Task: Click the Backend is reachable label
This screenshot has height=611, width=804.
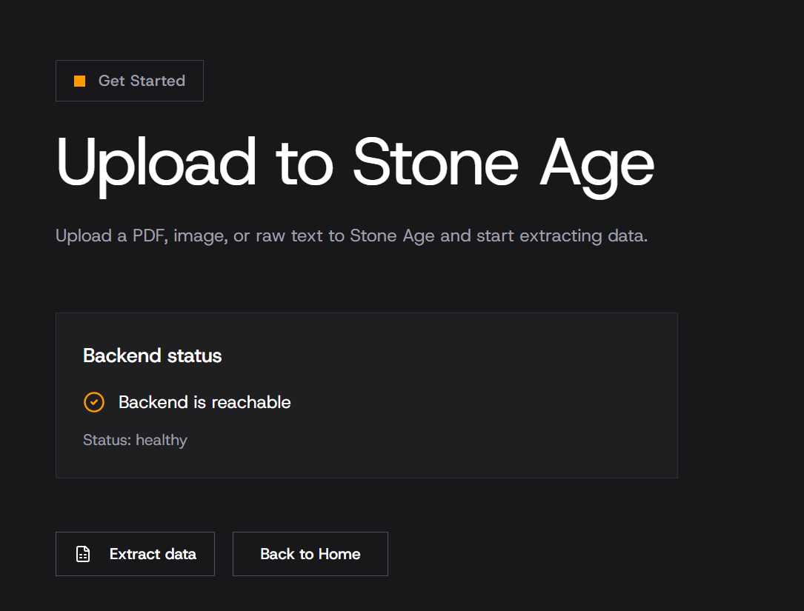Action: (204, 402)
